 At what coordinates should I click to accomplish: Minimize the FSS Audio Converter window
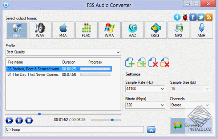188,4
